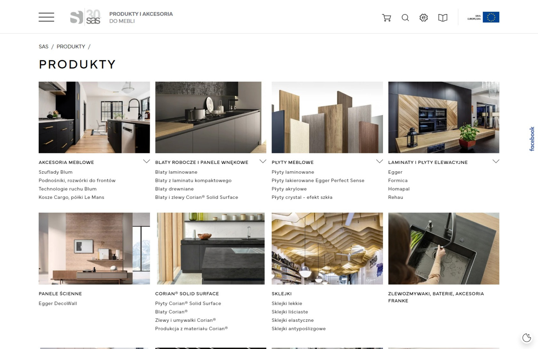The height and width of the screenshot is (349, 538).
Task: Toggle dark mode moon button
Action: click(x=526, y=337)
